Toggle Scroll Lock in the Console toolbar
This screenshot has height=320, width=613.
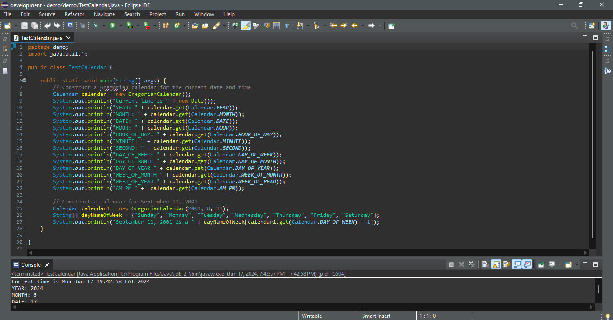(496, 264)
